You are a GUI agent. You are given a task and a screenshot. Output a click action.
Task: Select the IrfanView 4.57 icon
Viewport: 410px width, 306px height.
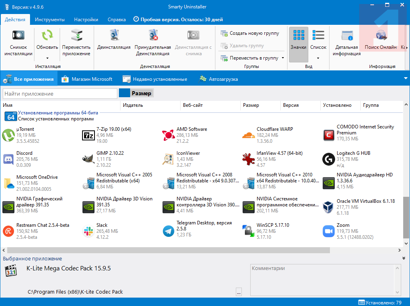coord(248,159)
